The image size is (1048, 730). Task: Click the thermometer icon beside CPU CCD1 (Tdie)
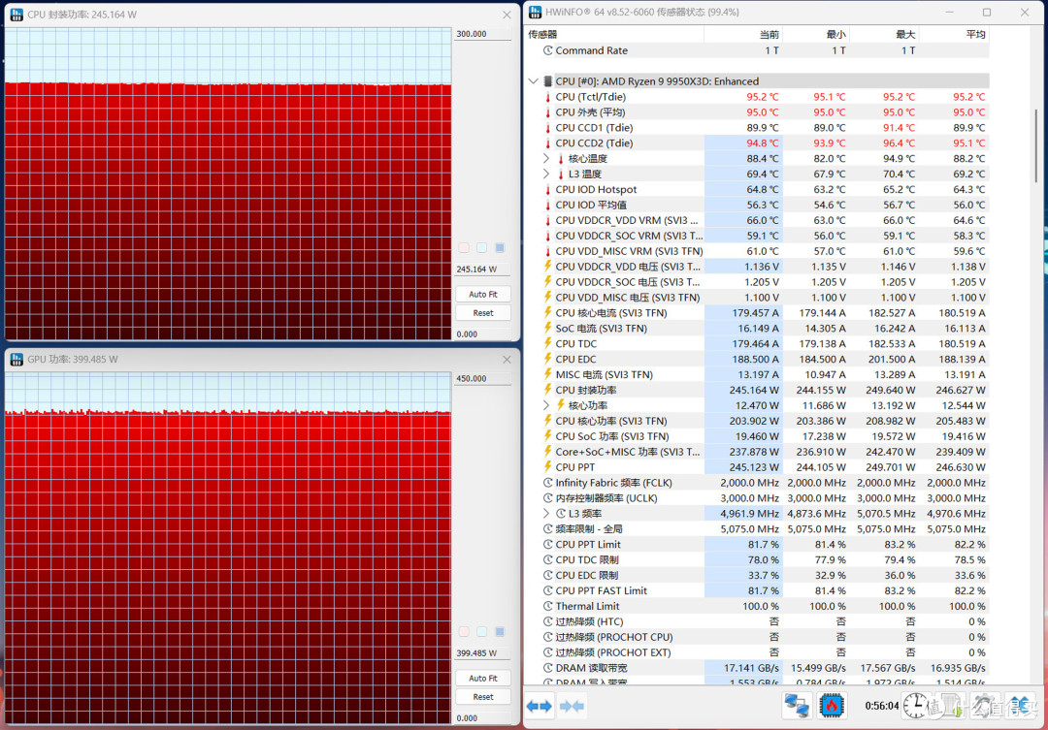tap(548, 128)
